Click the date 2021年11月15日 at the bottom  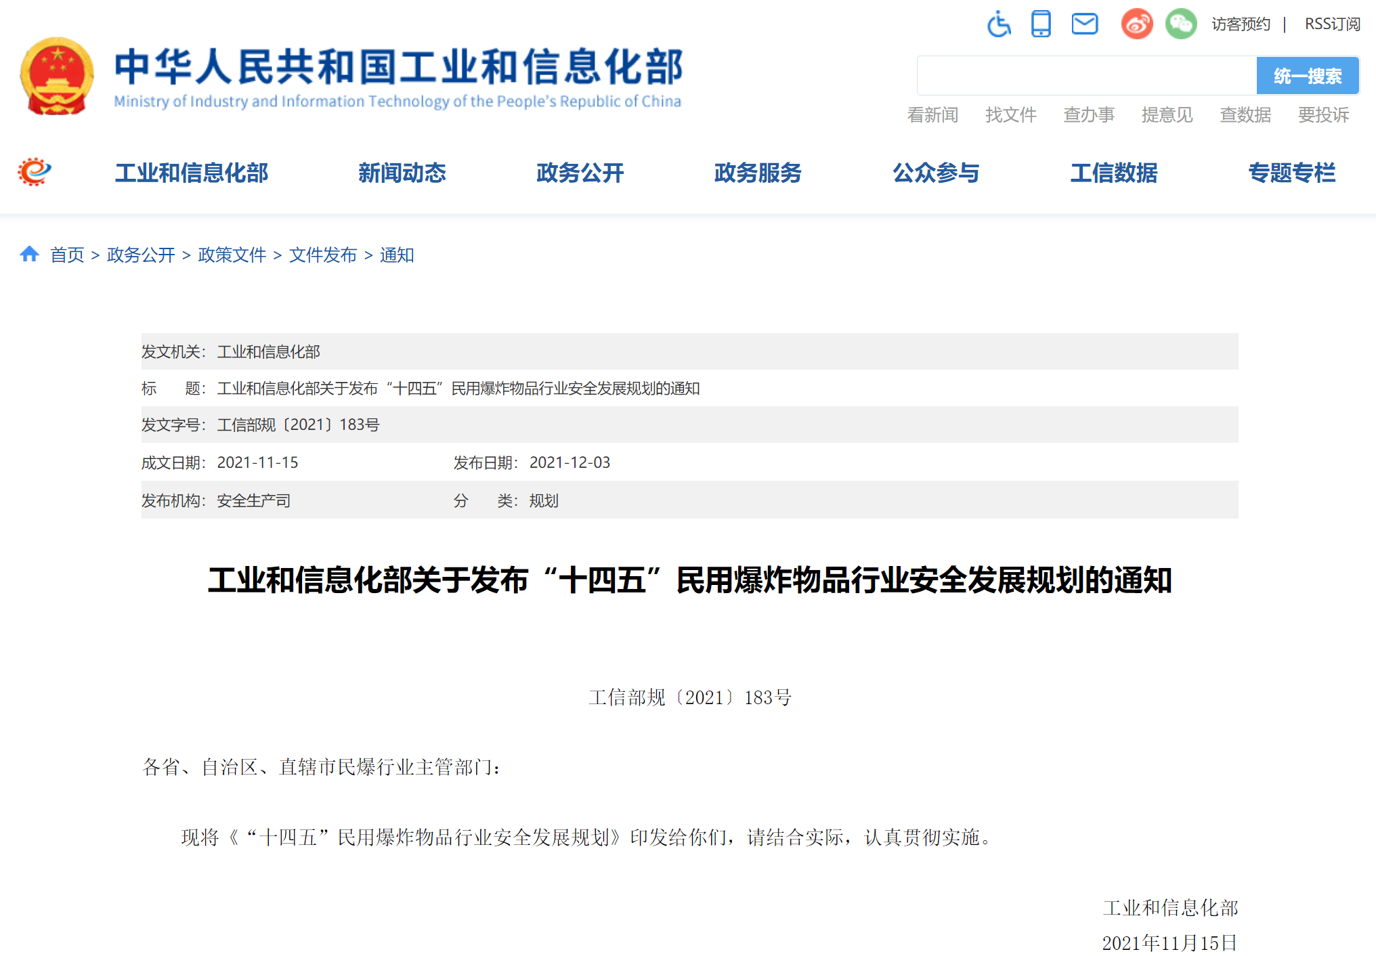(1170, 942)
